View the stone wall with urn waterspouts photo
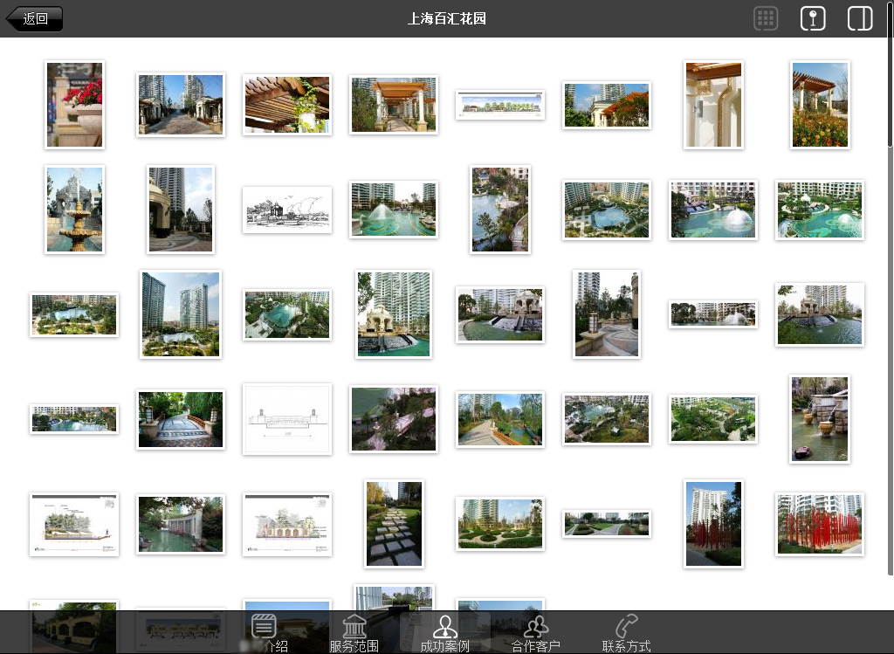Image resolution: width=894 pixels, height=654 pixels. tap(820, 419)
